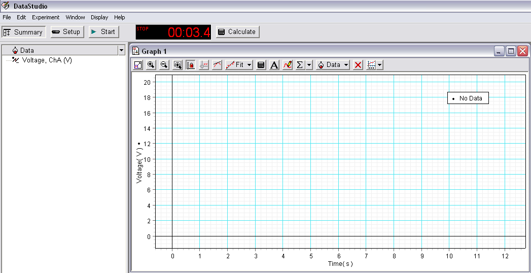Open graph settings icon
The height and width of the screenshot is (273, 531).
click(371, 64)
